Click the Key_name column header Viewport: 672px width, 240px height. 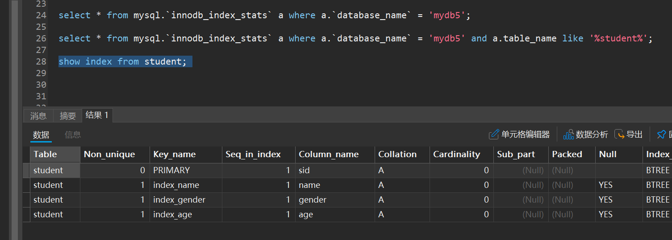(174, 155)
